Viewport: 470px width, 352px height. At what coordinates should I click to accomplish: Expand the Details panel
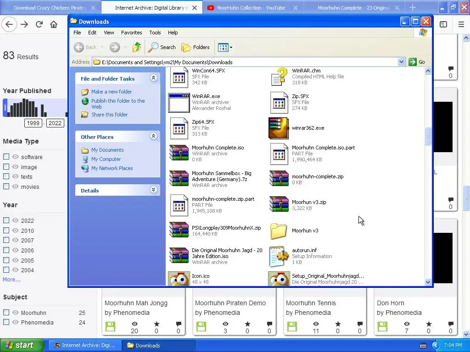point(153,190)
